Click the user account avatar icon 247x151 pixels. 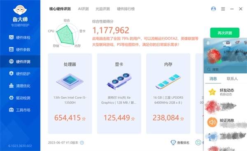coord(213,9)
